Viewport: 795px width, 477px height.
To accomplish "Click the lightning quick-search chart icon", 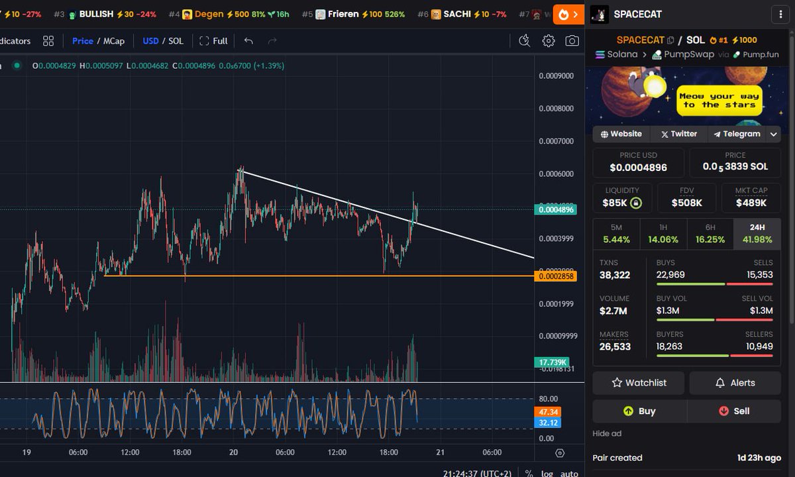I will pyautogui.click(x=525, y=41).
